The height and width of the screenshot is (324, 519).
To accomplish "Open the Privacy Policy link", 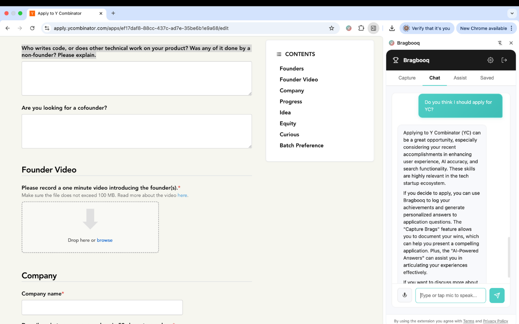I will [495, 321].
